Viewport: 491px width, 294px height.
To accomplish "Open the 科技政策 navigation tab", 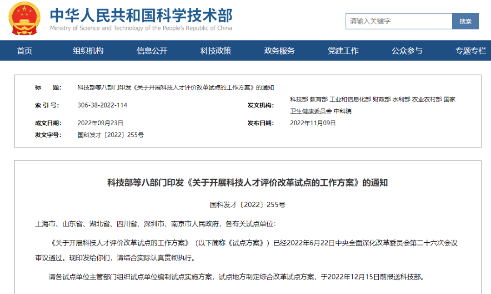I will (215, 51).
